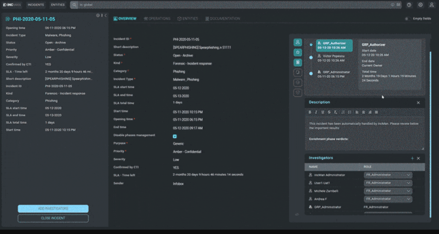
Task: Click the Short description value Spearphishing_n 51111
Action: [202, 48]
